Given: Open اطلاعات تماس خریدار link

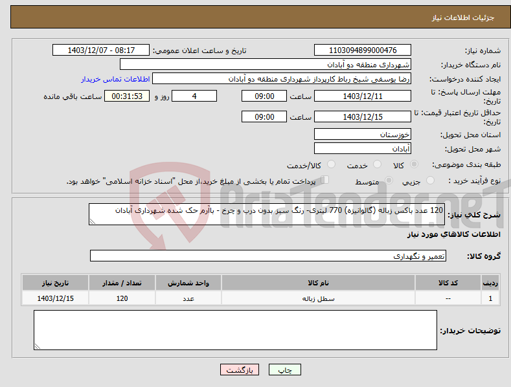Looking at the screenshot, I should click(x=115, y=79).
